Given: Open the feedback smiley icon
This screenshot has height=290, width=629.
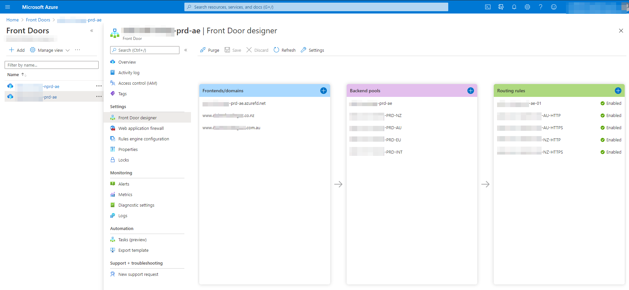Looking at the screenshot, I should [x=554, y=7].
